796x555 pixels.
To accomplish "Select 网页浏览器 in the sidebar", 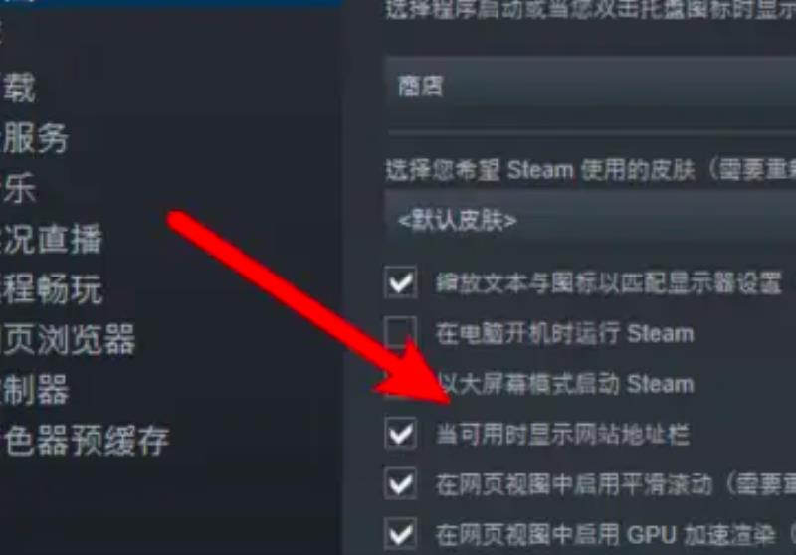I will point(67,339).
